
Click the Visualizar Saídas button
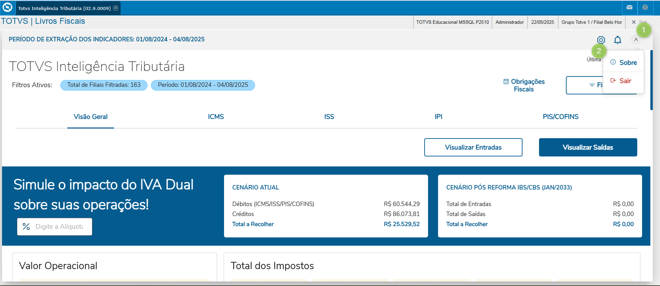pos(588,147)
